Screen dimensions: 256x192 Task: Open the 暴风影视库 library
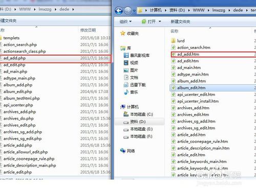pos(136,55)
